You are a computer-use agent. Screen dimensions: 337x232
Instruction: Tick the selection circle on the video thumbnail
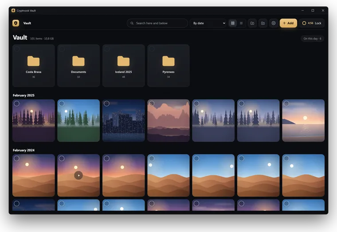pos(62,159)
